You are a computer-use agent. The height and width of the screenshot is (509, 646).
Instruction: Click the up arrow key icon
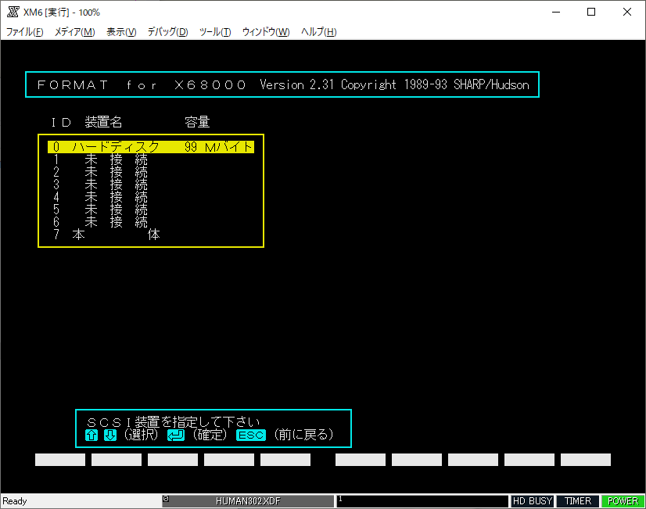[x=92, y=435]
